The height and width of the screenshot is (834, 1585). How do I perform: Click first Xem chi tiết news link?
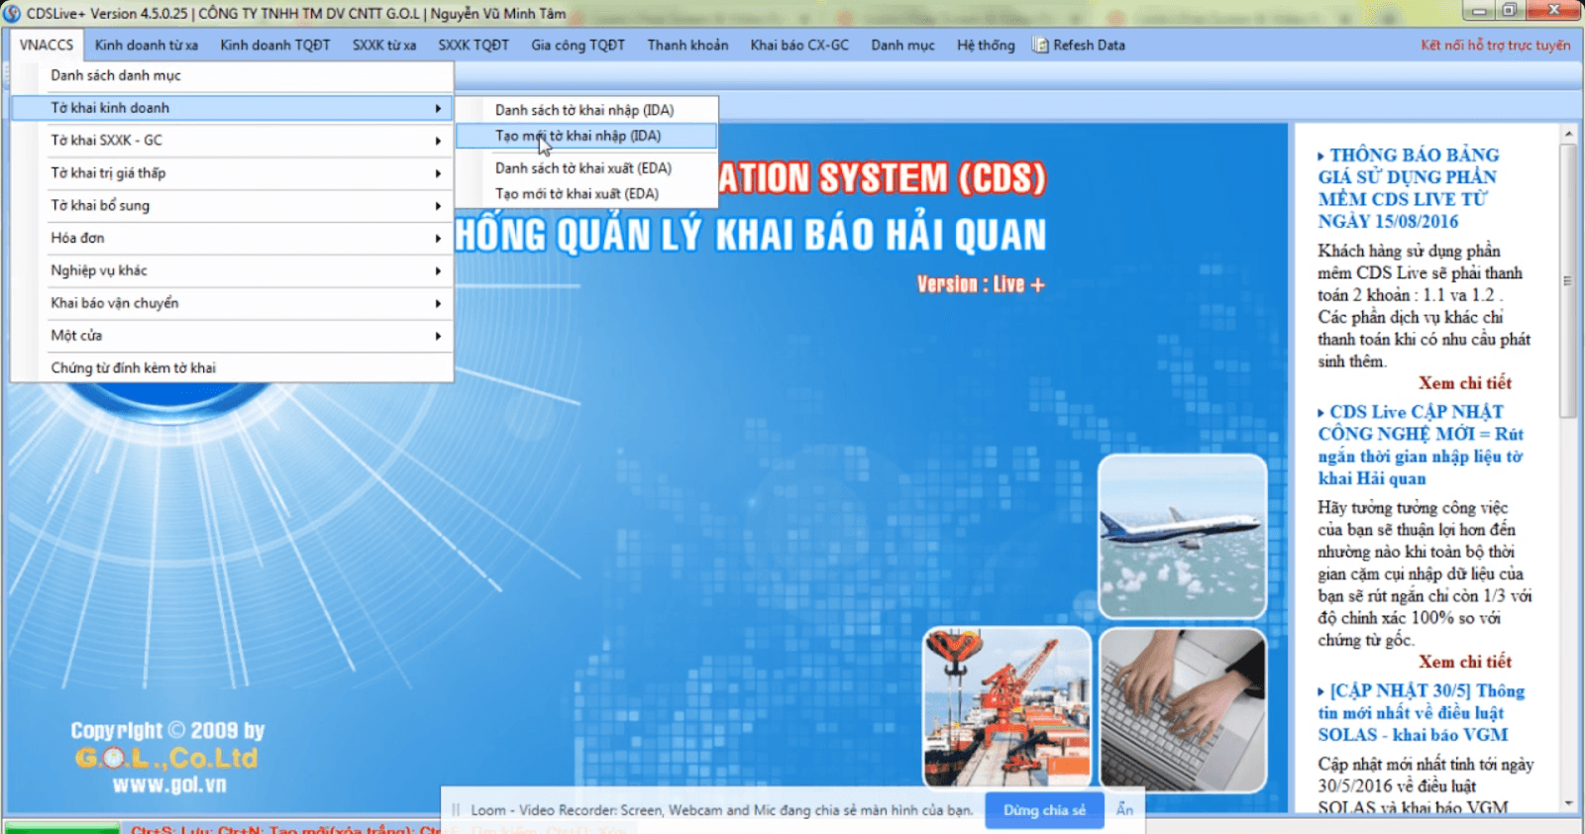pos(1464,383)
